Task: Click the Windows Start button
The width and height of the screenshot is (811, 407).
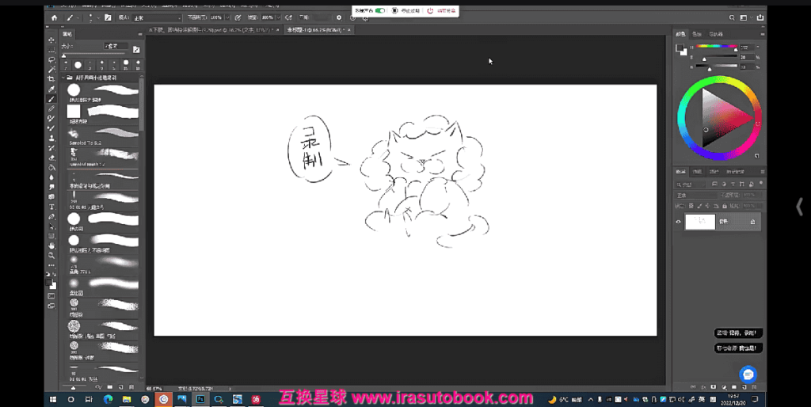Action: pos(53,399)
